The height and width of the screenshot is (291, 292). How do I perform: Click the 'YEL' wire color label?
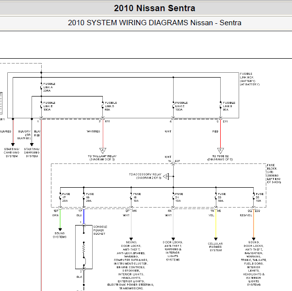(x=211, y=215)
